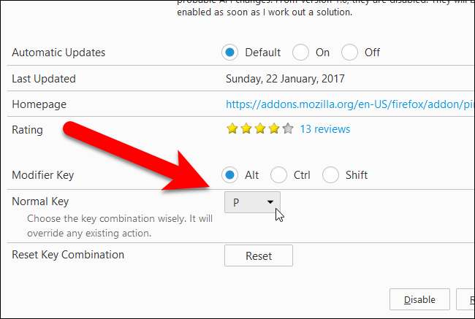Open the Normal Key dropdown
Screen dimensions: 475x319
point(252,202)
